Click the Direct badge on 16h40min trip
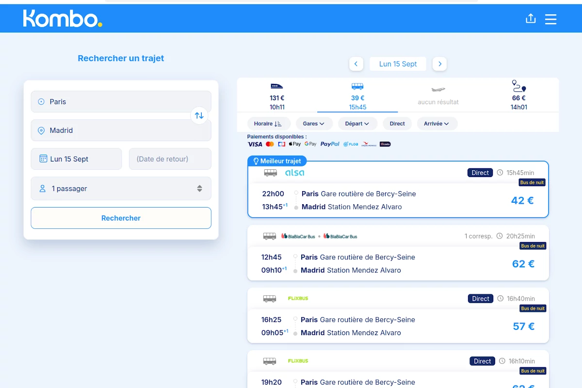The image size is (582, 388). pos(480,299)
